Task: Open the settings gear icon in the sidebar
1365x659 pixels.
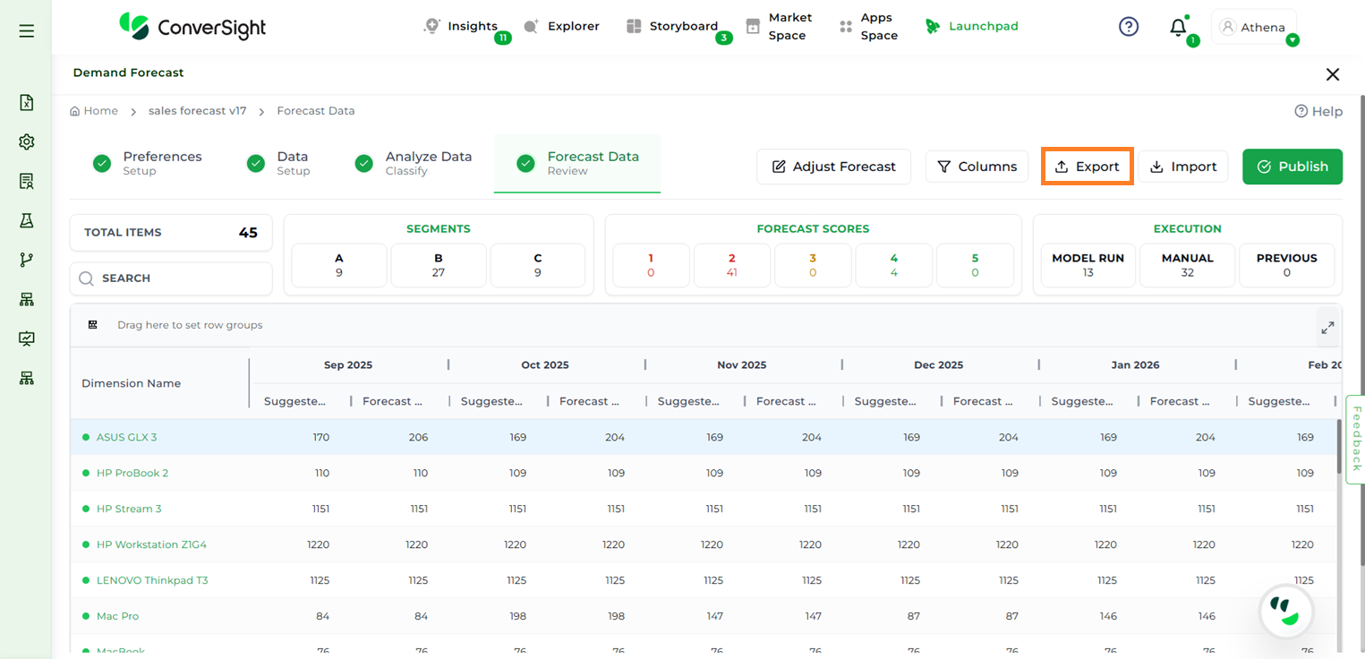Action: click(26, 142)
